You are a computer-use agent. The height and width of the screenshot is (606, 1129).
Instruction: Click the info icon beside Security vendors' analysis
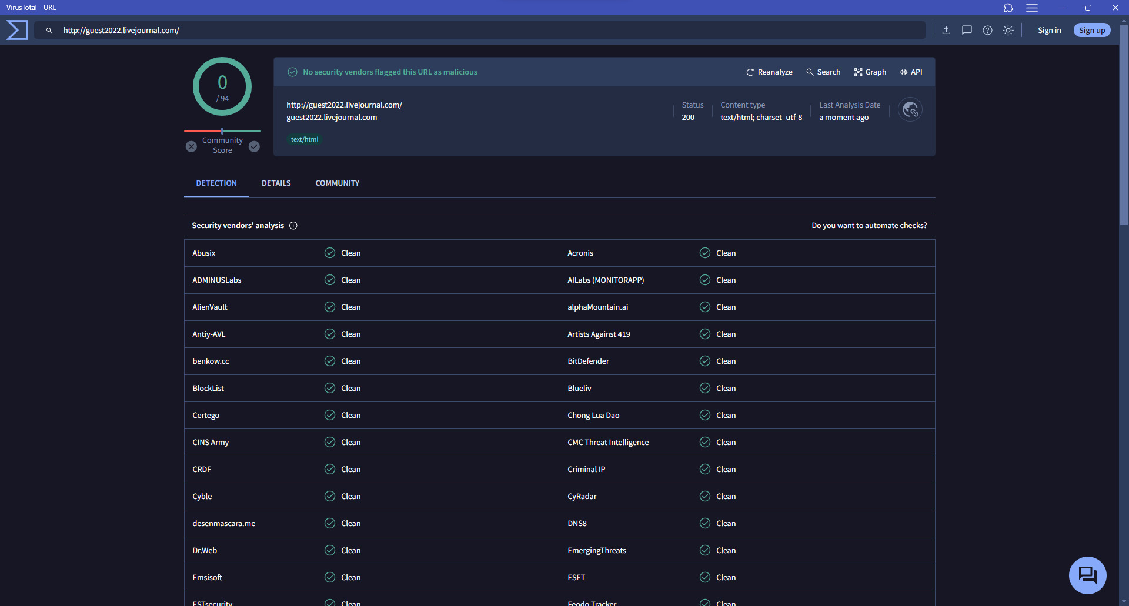tap(293, 226)
